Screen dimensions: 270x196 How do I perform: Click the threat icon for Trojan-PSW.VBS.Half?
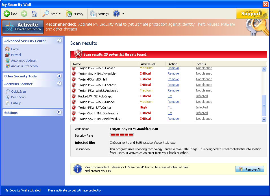coord(74,79)
